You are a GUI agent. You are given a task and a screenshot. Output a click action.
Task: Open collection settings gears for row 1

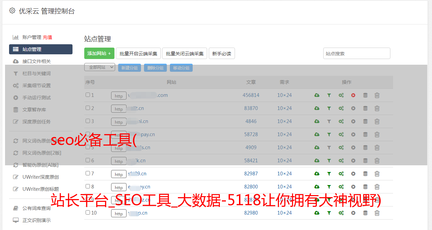point(341,95)
